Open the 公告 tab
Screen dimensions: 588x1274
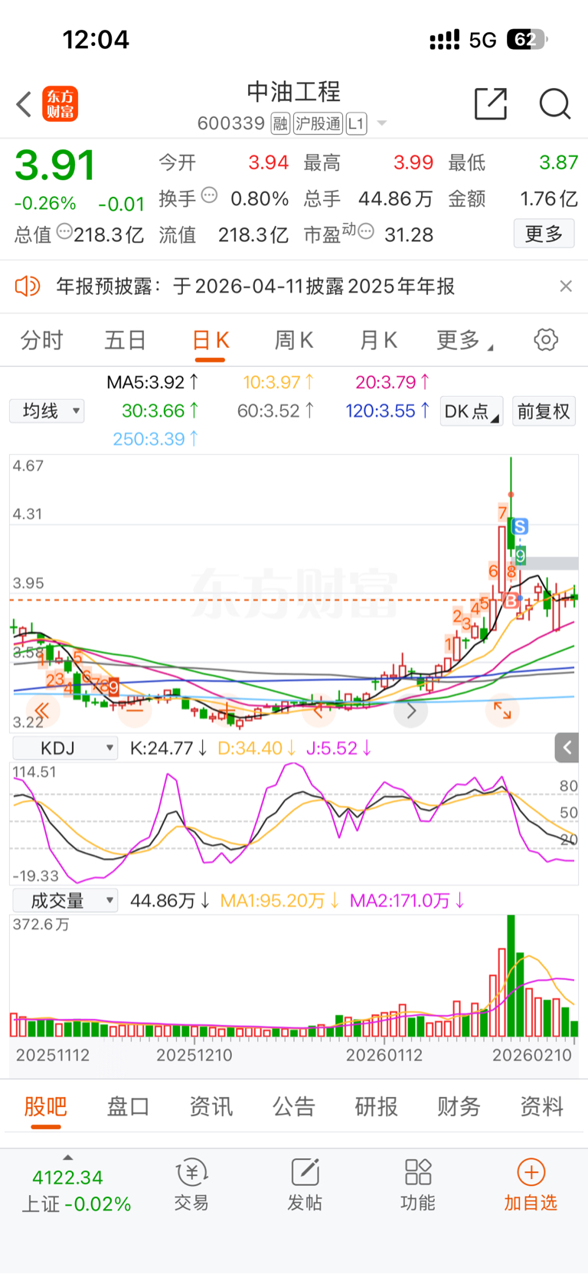coord(294,1106)
